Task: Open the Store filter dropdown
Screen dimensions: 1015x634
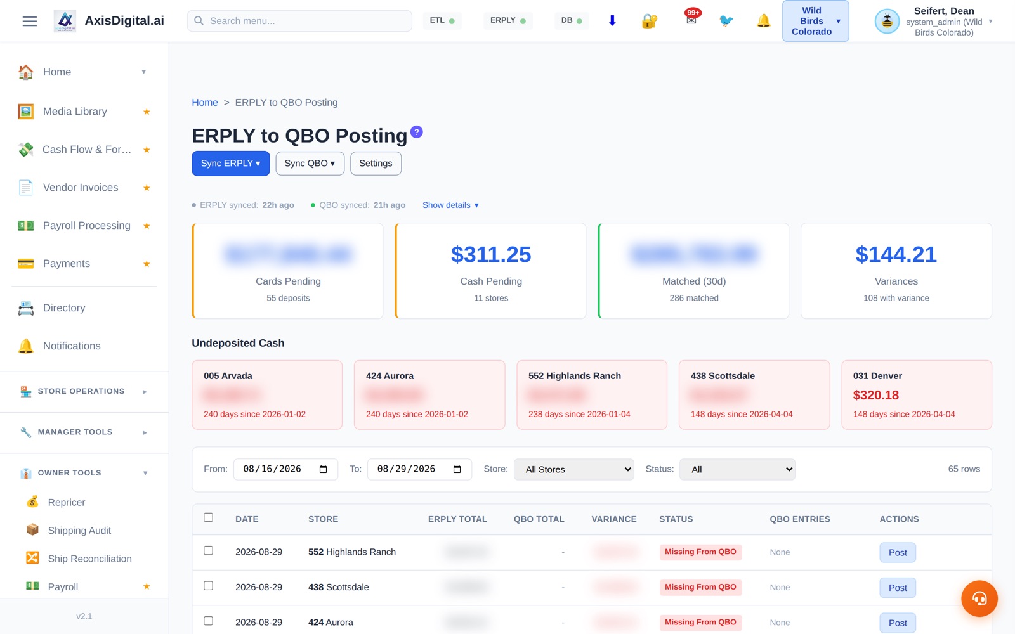Action: 573,469
